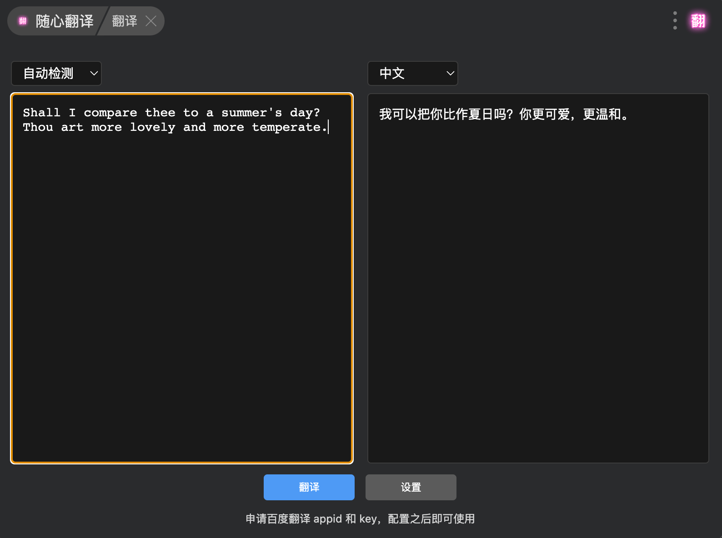Open the three-dot more options menu
Screen dimensions: 722x538
675,21
